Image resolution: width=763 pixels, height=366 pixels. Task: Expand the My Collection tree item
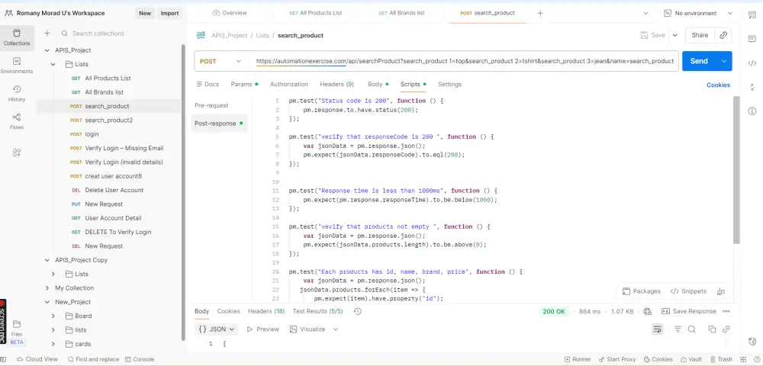click(47, 287)
